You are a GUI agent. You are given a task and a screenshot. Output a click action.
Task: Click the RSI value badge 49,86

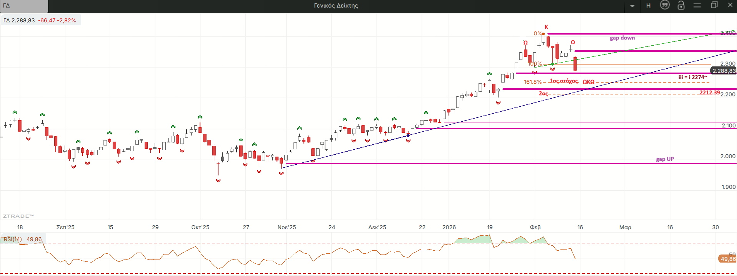coord(727,259)
